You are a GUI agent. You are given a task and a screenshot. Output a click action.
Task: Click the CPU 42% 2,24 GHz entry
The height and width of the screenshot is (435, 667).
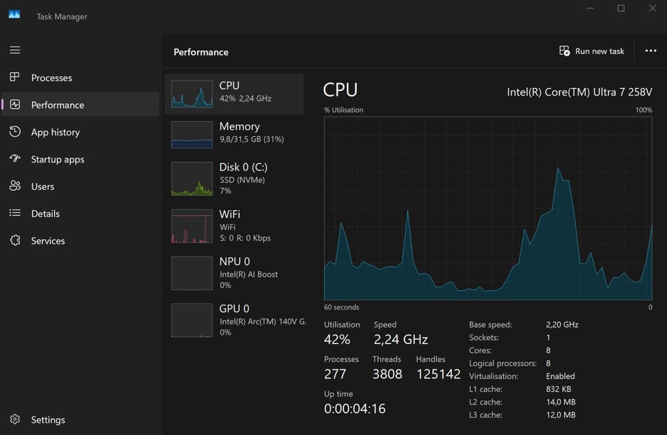234,94
